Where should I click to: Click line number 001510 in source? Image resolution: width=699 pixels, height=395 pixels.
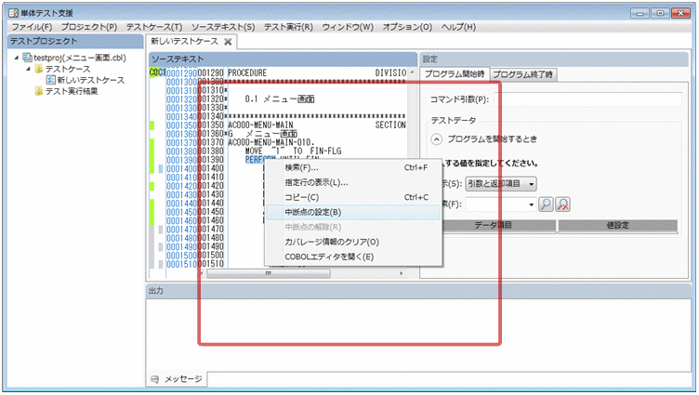210,264
